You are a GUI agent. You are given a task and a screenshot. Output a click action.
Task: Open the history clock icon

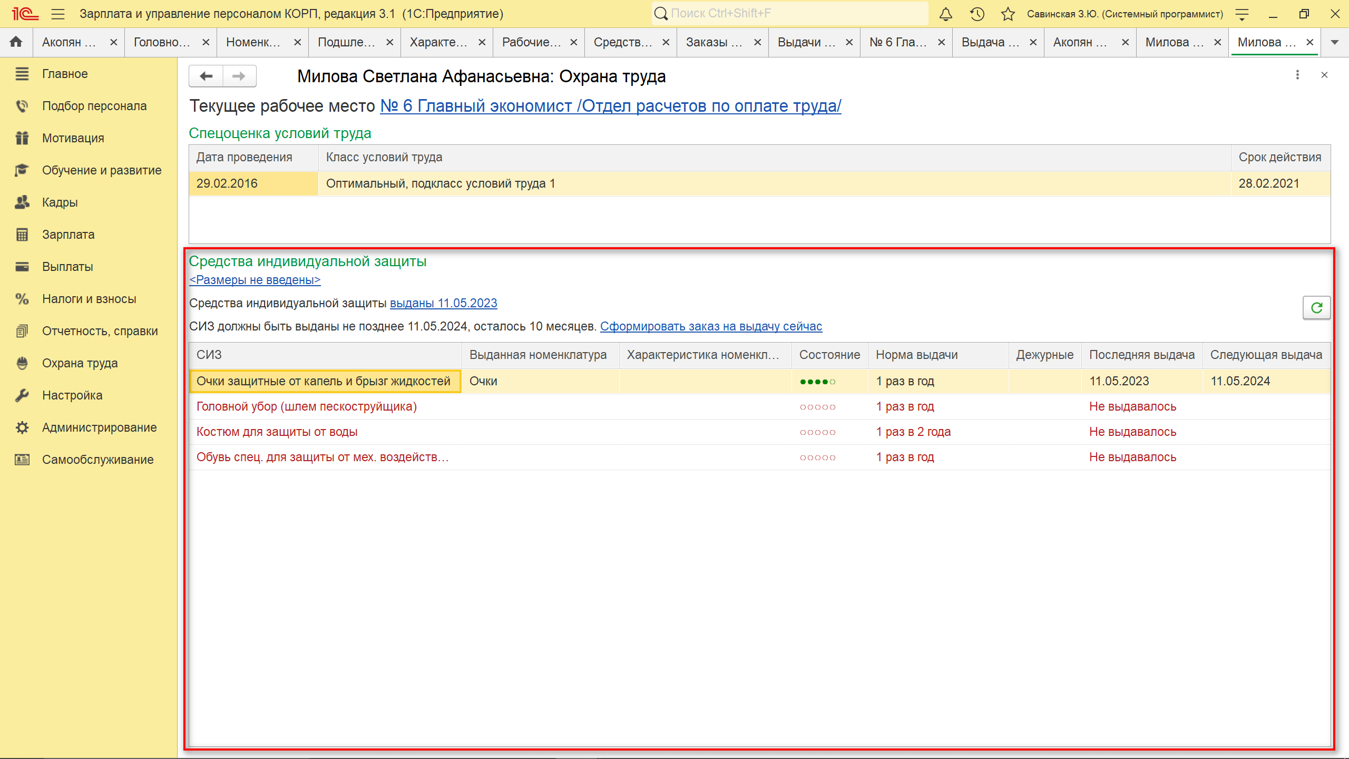tap(977, 14)
